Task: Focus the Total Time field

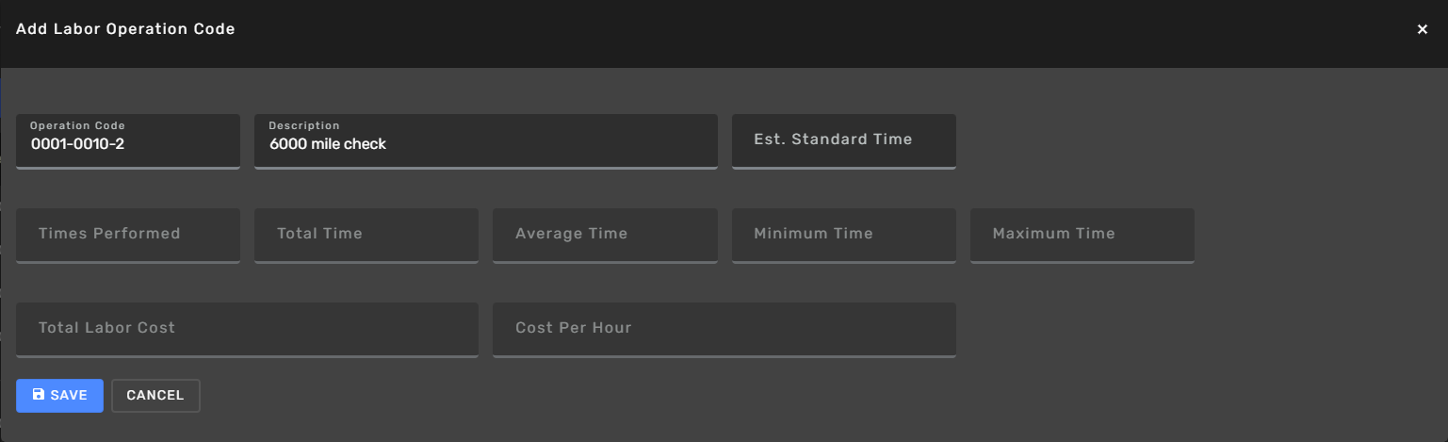Action: [366, 236]
